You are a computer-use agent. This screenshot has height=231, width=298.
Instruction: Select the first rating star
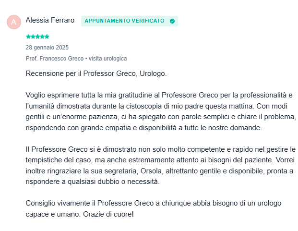28,36
